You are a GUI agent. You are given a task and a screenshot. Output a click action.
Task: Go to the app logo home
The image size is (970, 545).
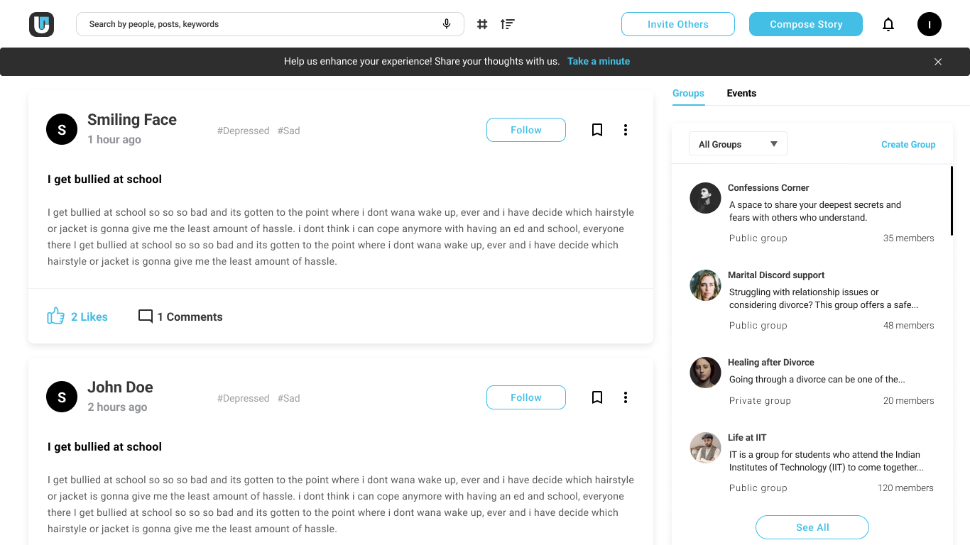pyautogui.click(x=42, y=24)
